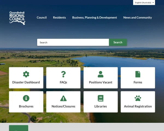Click the green Search button
The image size is (164, 131).
pos(118,42)
